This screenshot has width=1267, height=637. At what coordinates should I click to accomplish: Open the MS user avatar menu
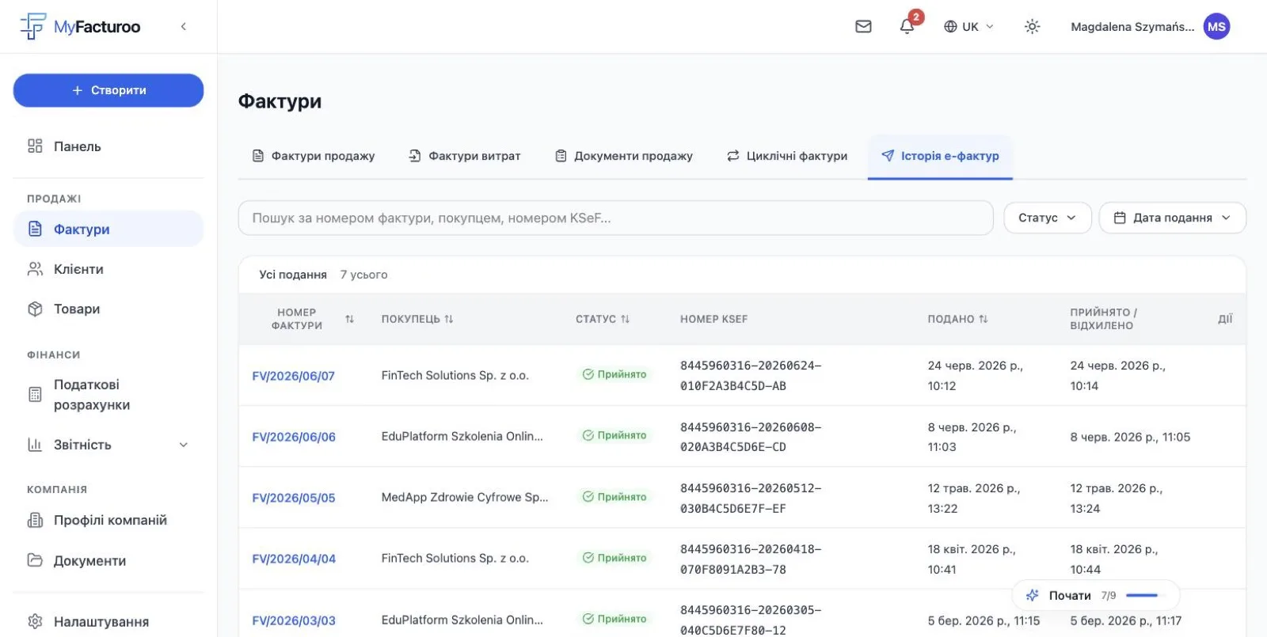pos(1216,26)
